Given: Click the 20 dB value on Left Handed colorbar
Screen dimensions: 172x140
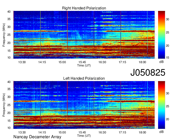Looking at the screenshot, I should [167, 119].
